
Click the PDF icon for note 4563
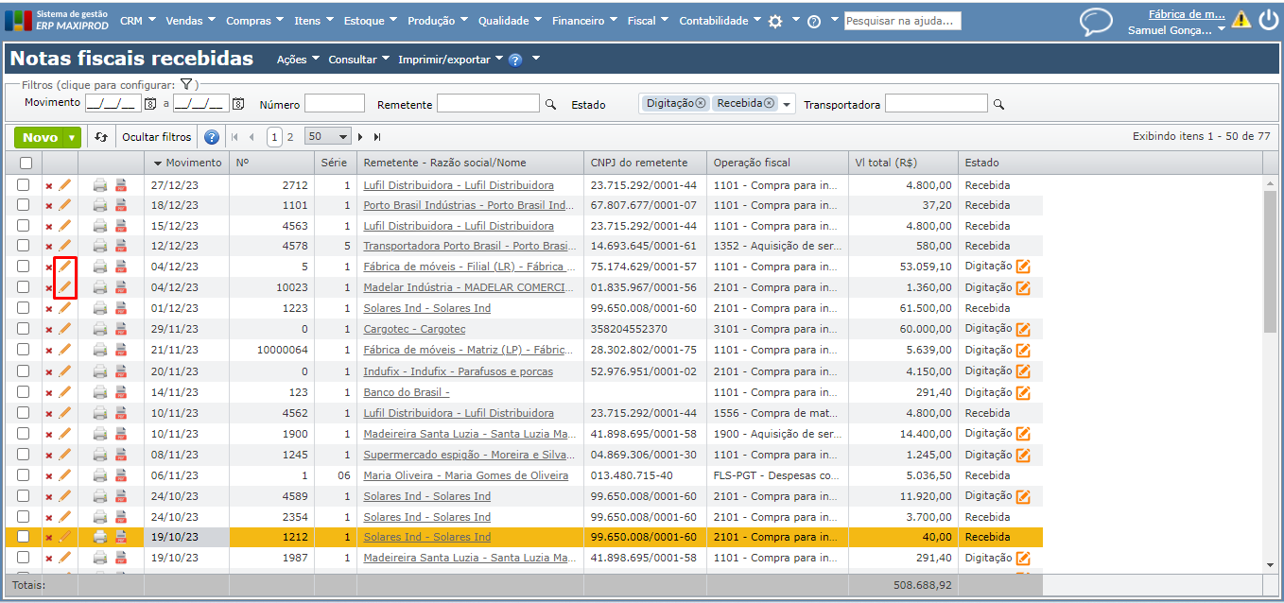[121, 227]
